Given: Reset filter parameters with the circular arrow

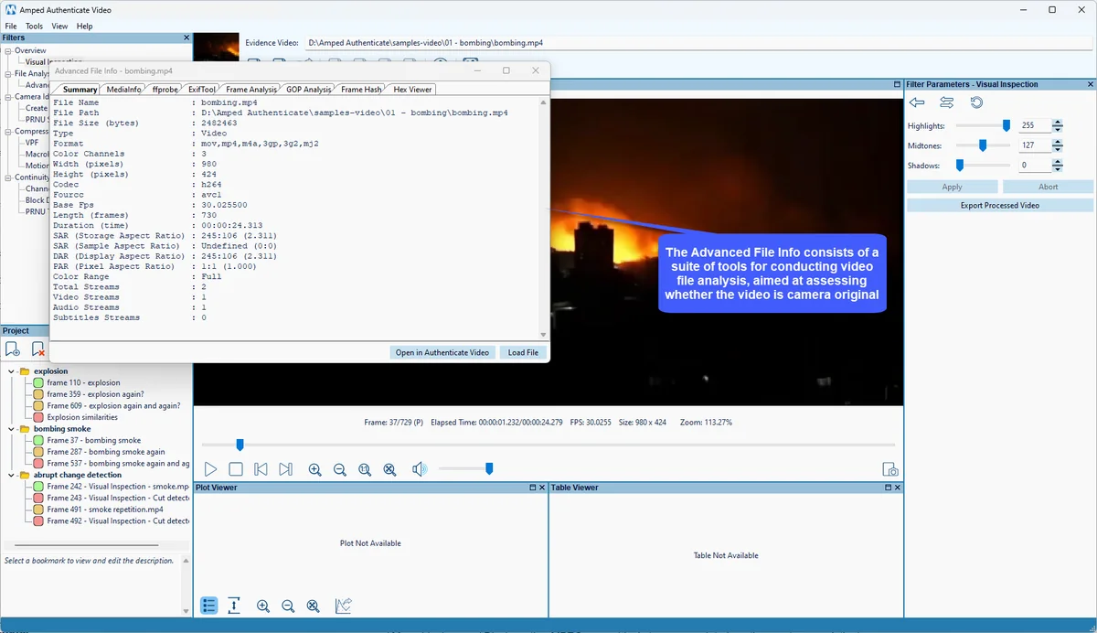Looking at the screenshot, I should pos(976,102).
